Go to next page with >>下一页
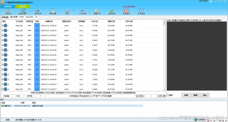Image resolution: width=228 pixels, height=122 pixels. 161,96
